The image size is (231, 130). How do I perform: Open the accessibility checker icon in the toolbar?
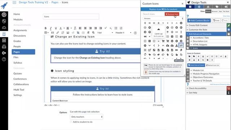click(x=135, y=33)
